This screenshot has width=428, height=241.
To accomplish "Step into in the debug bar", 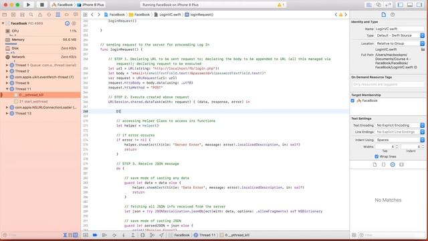I will tap(123, 235).
